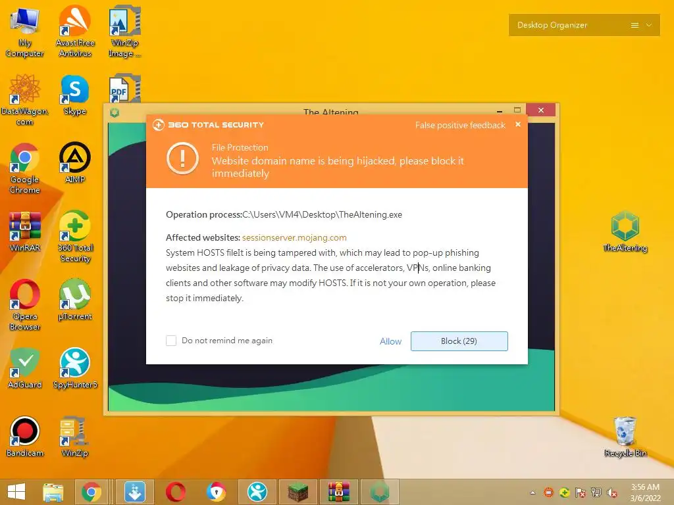
Task: Open the Recycle Bin
Action: point(625,437)
